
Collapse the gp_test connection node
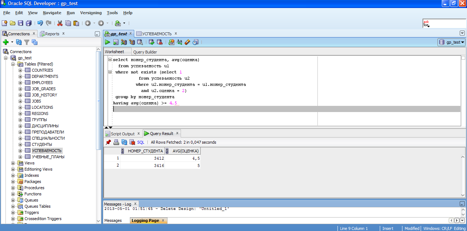(x=6, y=58)
